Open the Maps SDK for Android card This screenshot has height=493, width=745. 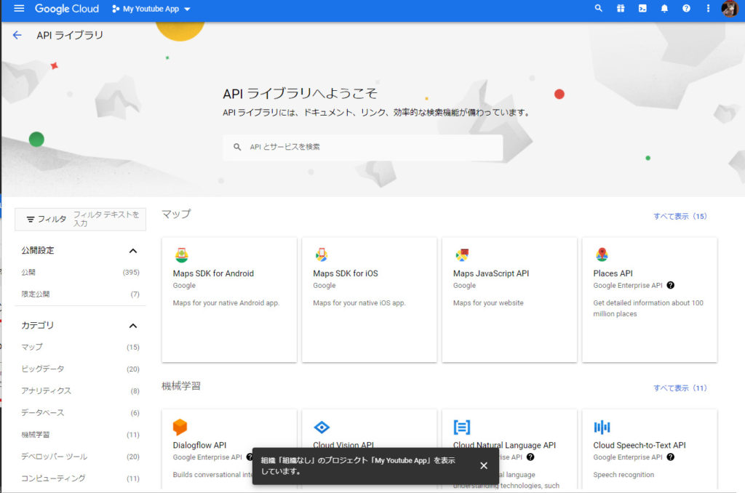pos(229,300)
